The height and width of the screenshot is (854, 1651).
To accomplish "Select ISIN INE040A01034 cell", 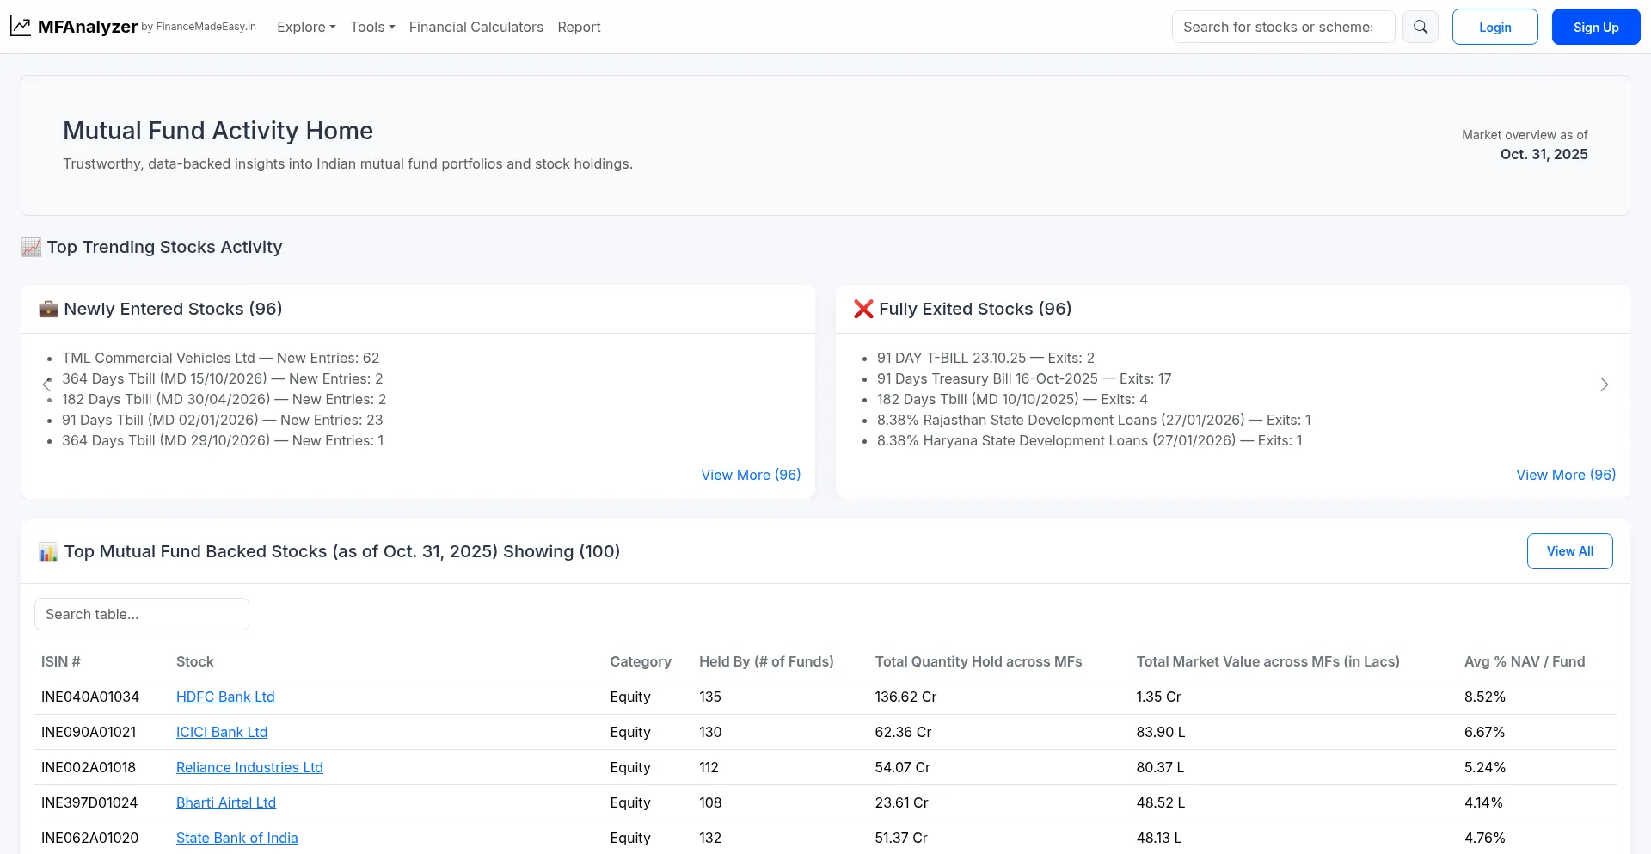I will (x=90, y=697).
